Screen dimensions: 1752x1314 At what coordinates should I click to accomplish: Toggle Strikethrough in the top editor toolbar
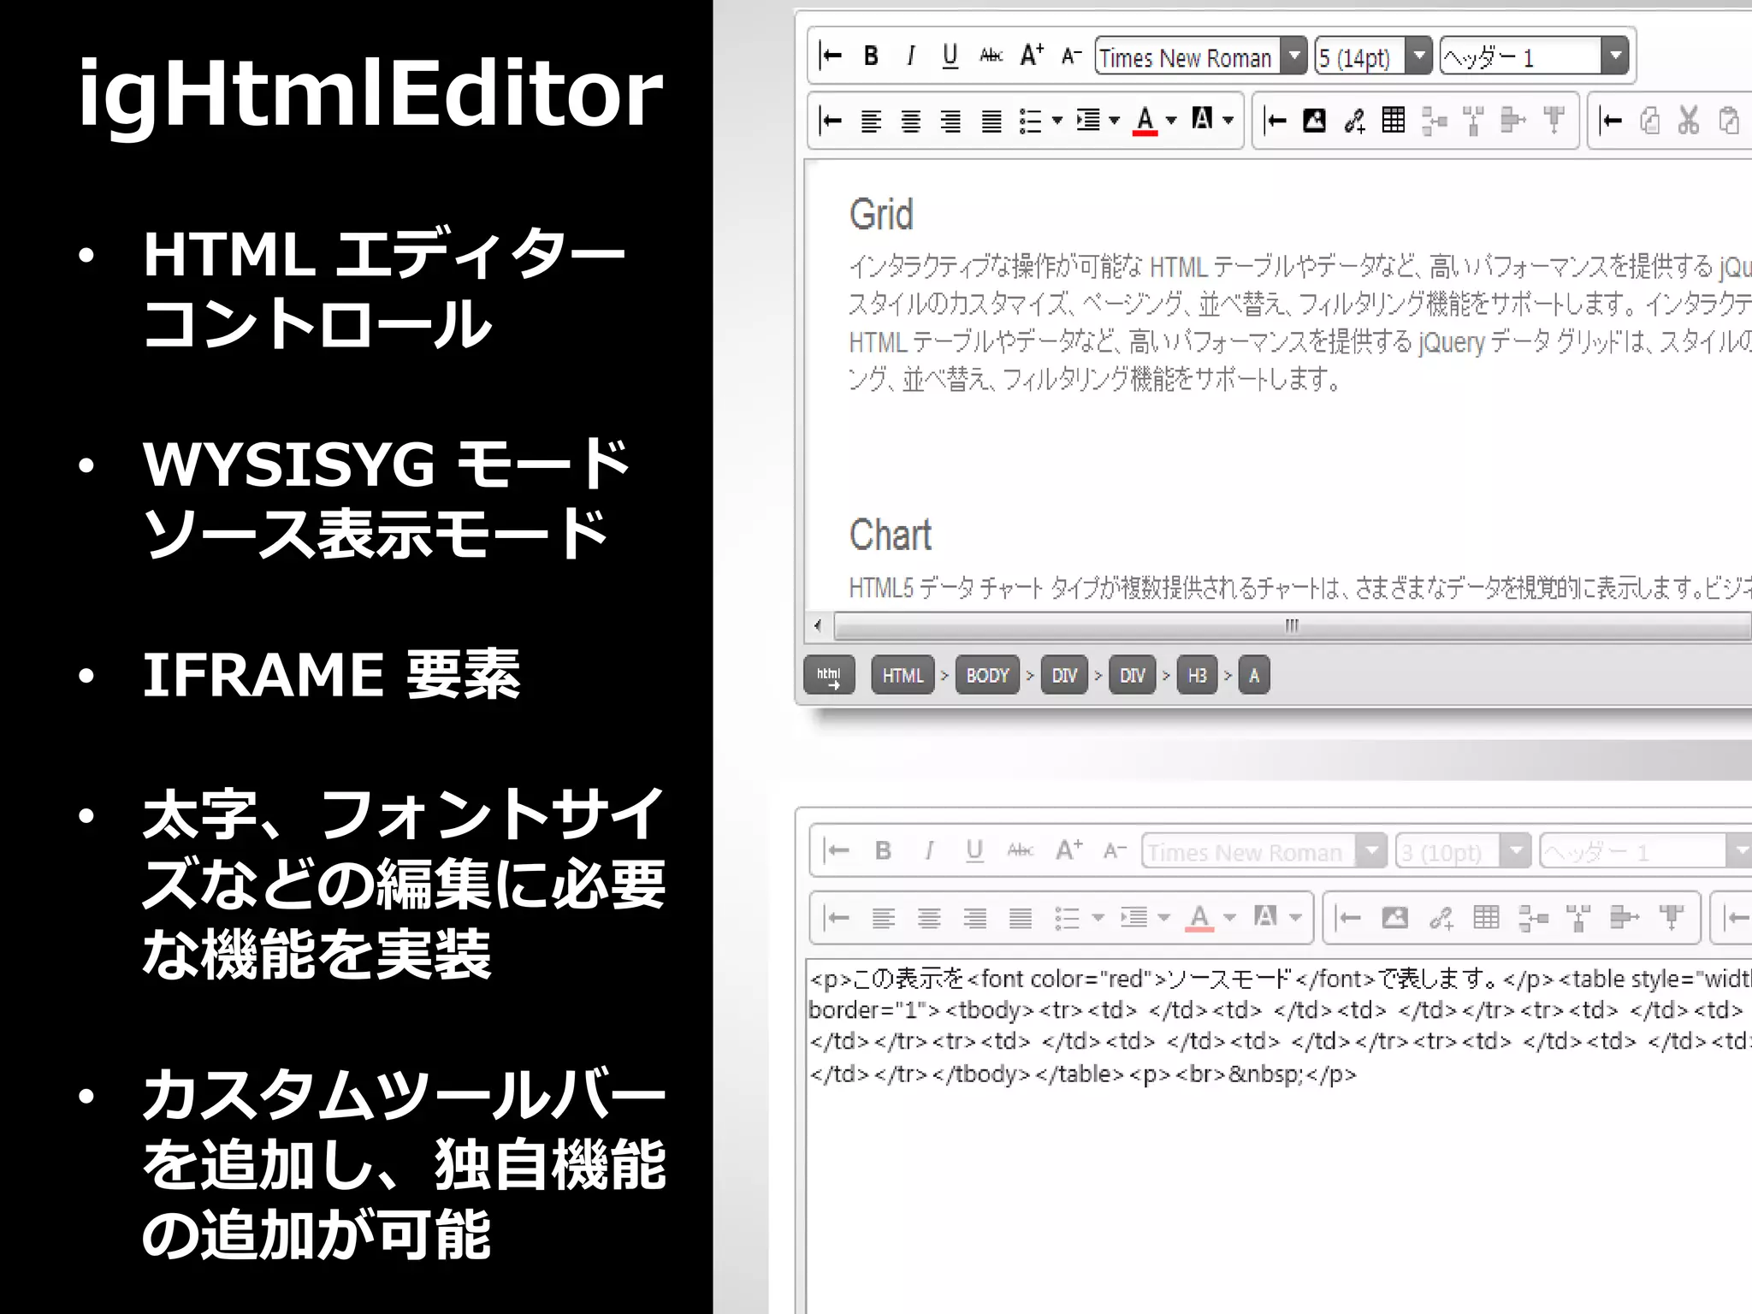(x=991, y=56)
